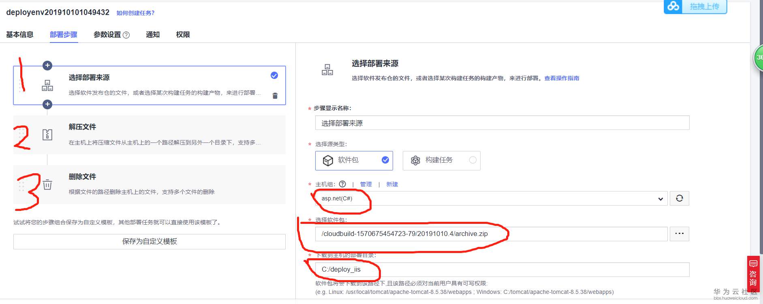Refresh the host group list

point(680,198)
